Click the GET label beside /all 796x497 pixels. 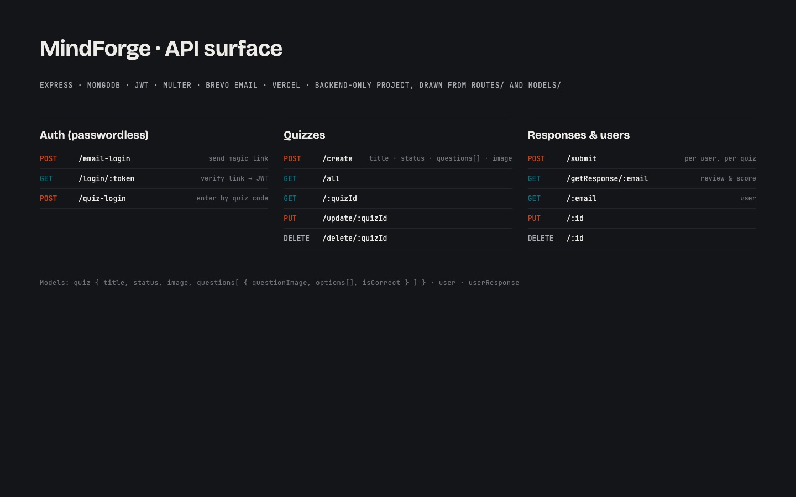[x=290, y=178]
